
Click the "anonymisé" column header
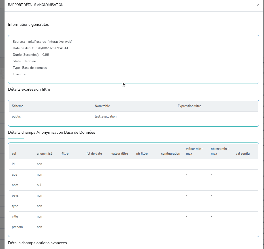tap(44, 154)
